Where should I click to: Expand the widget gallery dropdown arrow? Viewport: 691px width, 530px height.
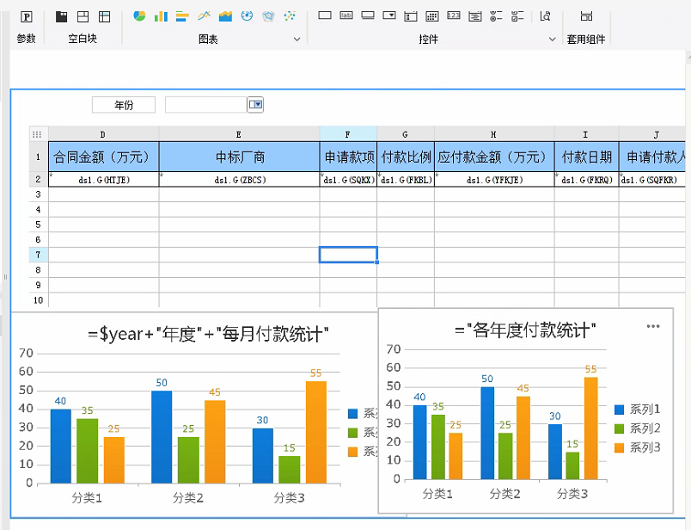[552, 39]
